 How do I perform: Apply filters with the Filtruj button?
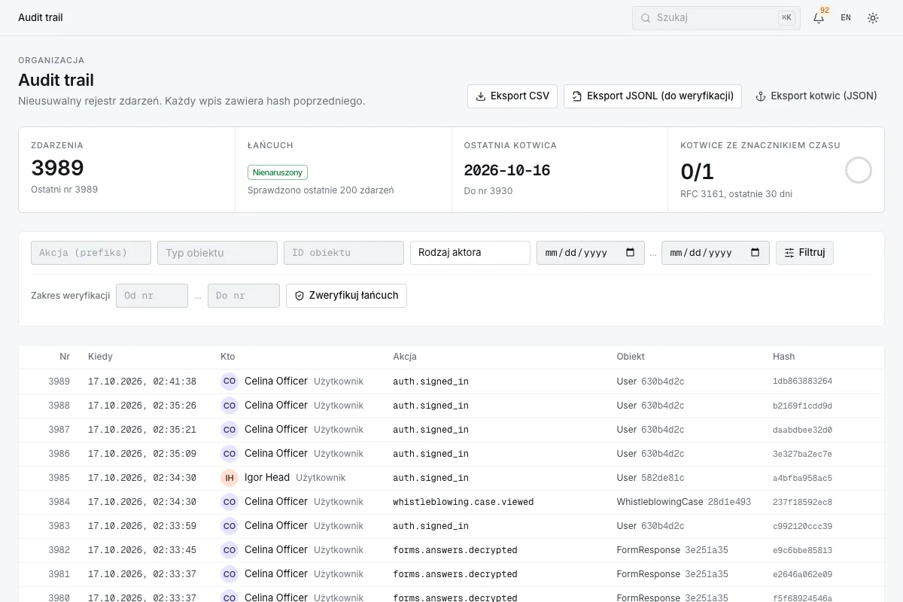click(x=804, y=253)
